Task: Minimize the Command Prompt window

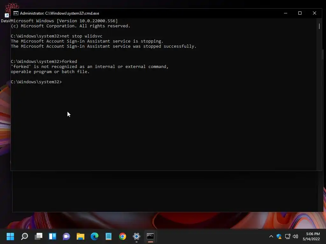Action: [286, 13]
